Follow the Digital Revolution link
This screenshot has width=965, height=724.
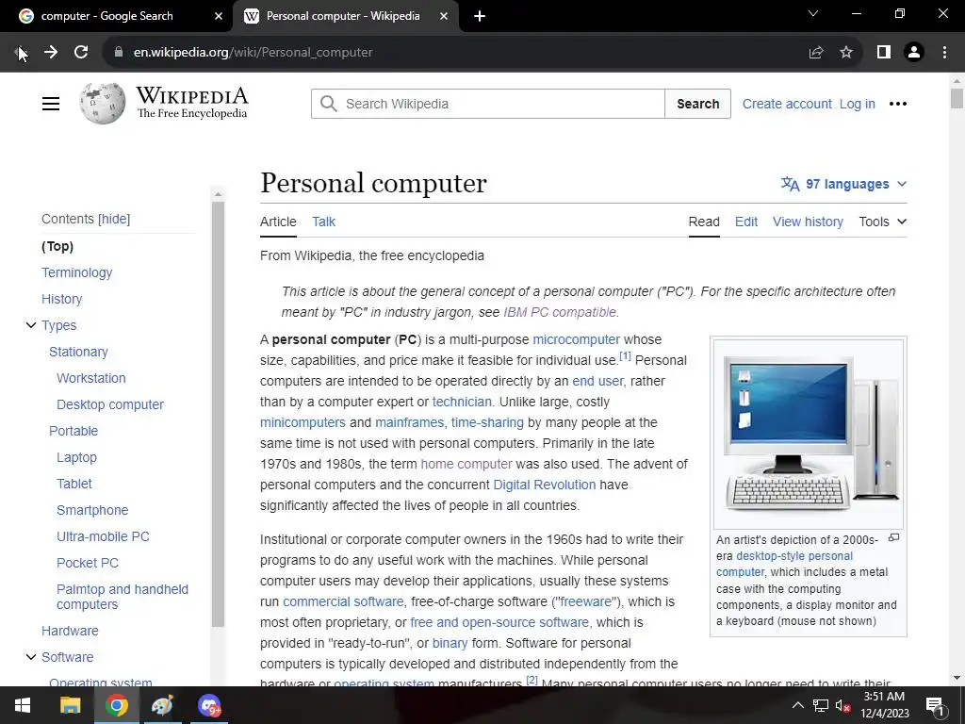click(x=544, y=485)
